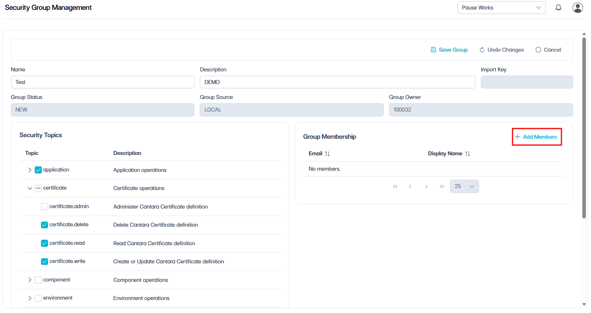Expand the application topic row

point(30,170)
